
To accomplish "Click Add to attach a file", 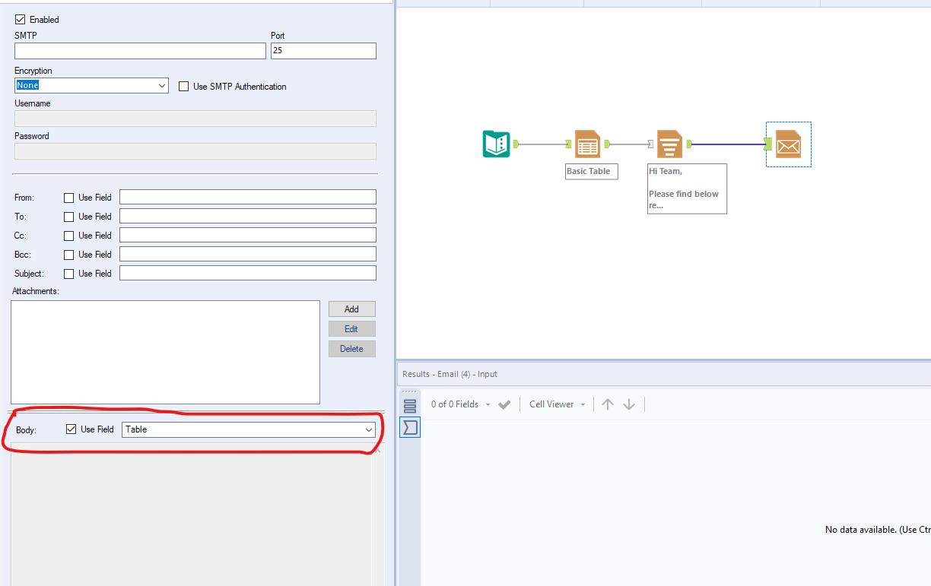I will (x=351, y=309).
